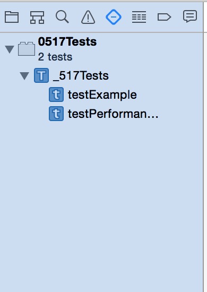Click empty area of the navigator list
The height and width of the screenshot is (292, 207).
101,205
